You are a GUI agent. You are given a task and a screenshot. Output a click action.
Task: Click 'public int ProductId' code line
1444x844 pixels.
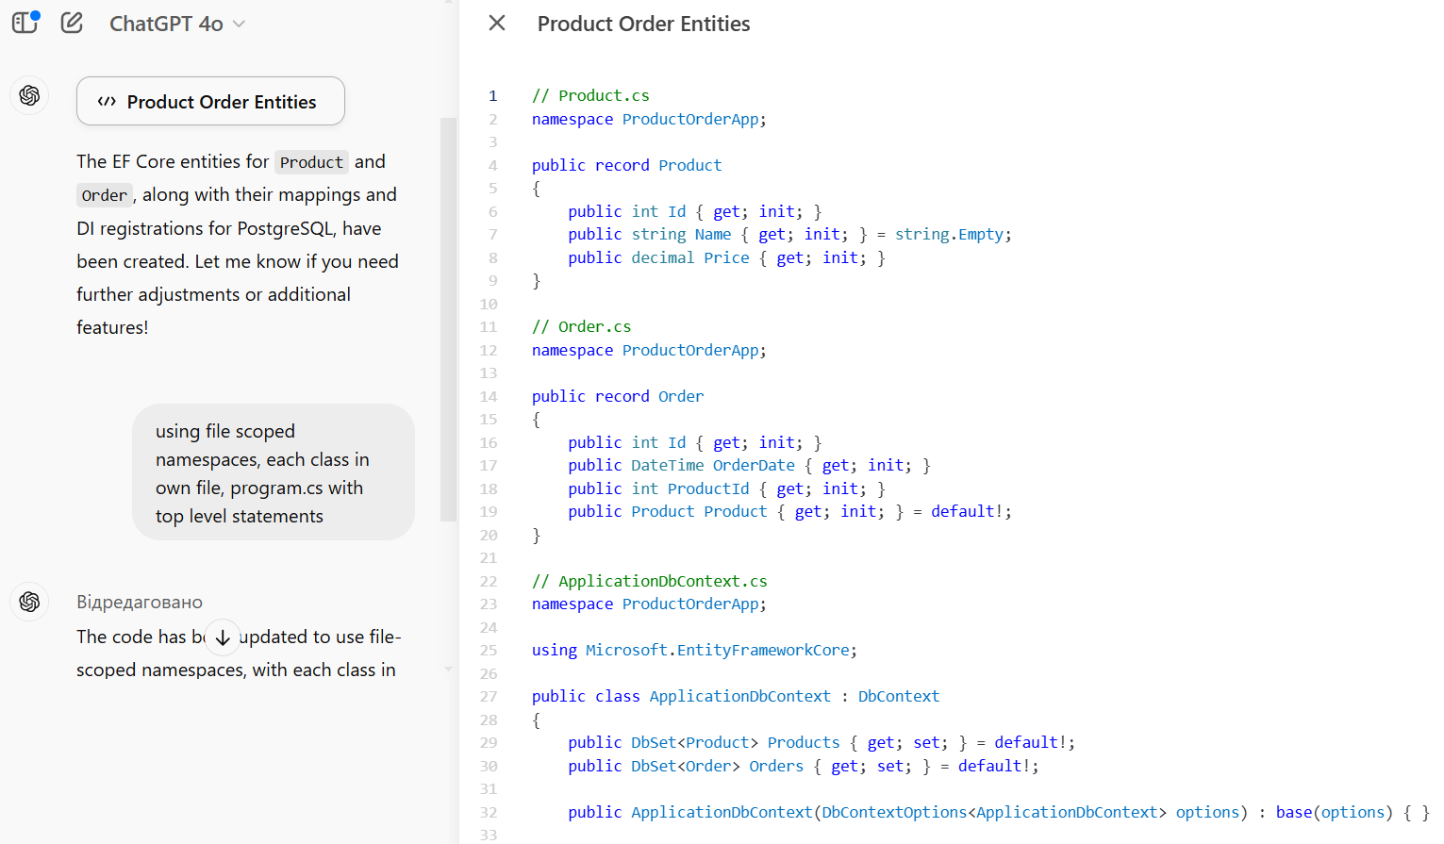point(726,488)
